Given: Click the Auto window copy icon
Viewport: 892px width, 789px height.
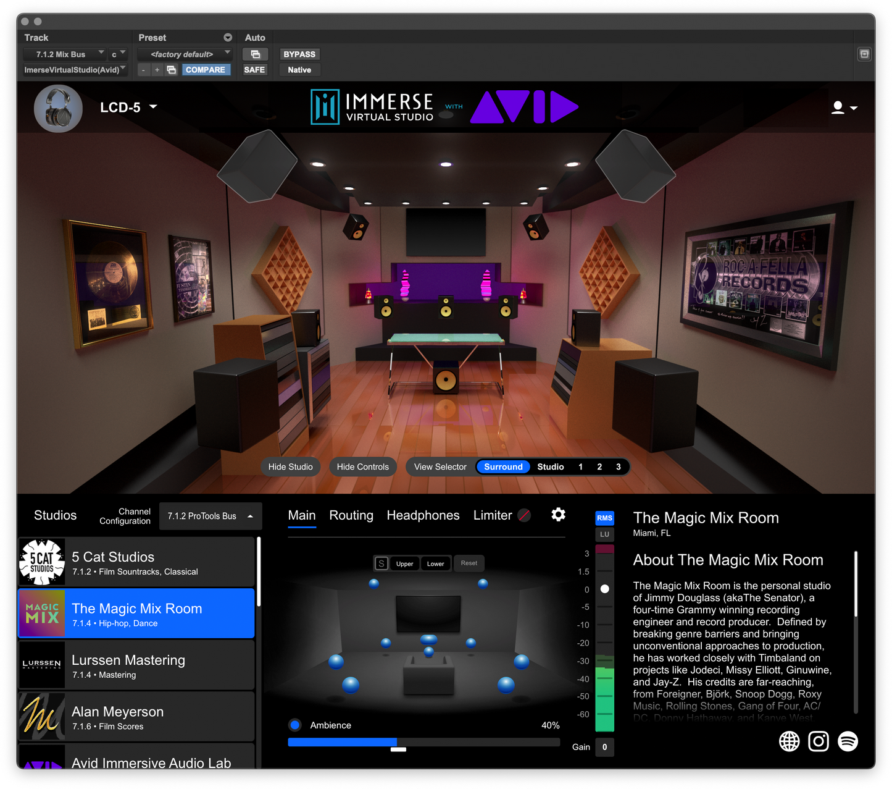Looking at the screenshot, I should tap(255, 54).
